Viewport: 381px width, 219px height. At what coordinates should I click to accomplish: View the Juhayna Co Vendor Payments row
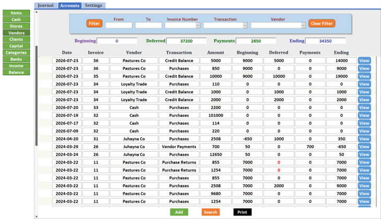(x=364, y=147)
